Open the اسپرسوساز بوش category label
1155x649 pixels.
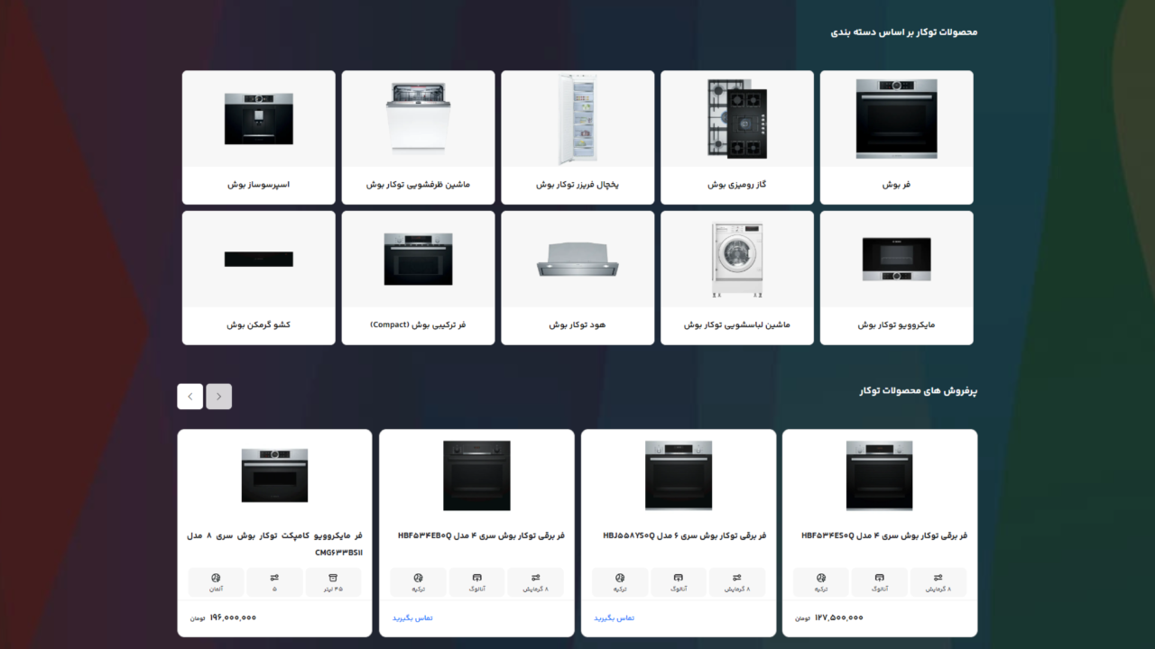click(x=259, y=185)
